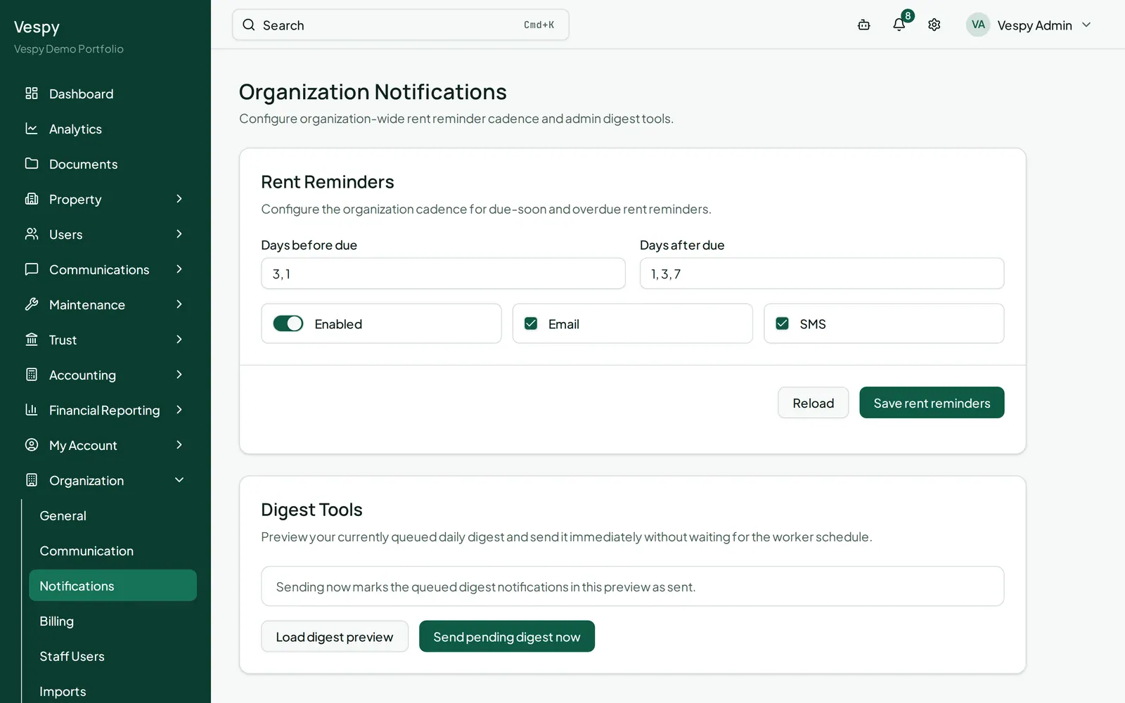Expand the Maintenance menu chevron
The width and height of the screenshot is (1125, 703).
coord(179,304)
